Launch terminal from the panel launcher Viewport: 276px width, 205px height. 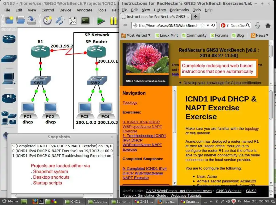tap(41, 201)
